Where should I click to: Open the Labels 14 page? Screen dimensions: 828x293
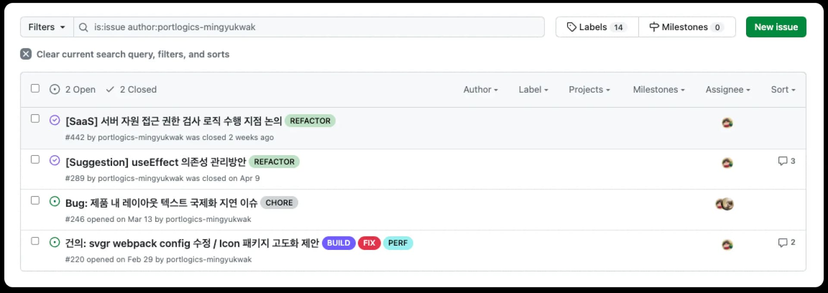[x=597, y=27]
